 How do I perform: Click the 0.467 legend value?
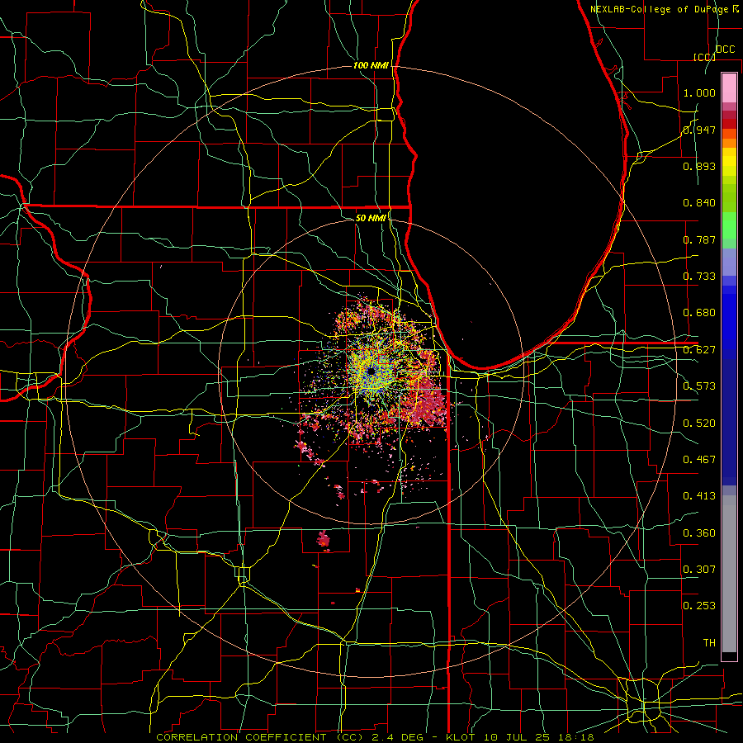(x=699, y=460)
